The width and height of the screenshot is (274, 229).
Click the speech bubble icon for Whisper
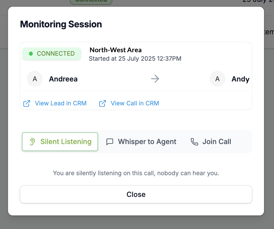[110, 142]
